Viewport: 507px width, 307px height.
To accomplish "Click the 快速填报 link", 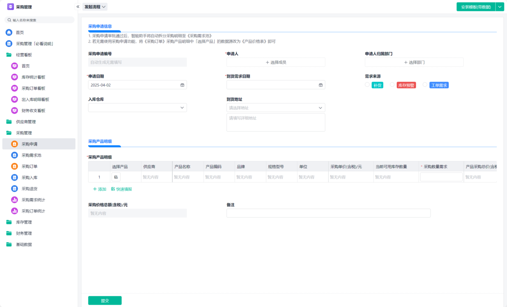I will point(121,189).
